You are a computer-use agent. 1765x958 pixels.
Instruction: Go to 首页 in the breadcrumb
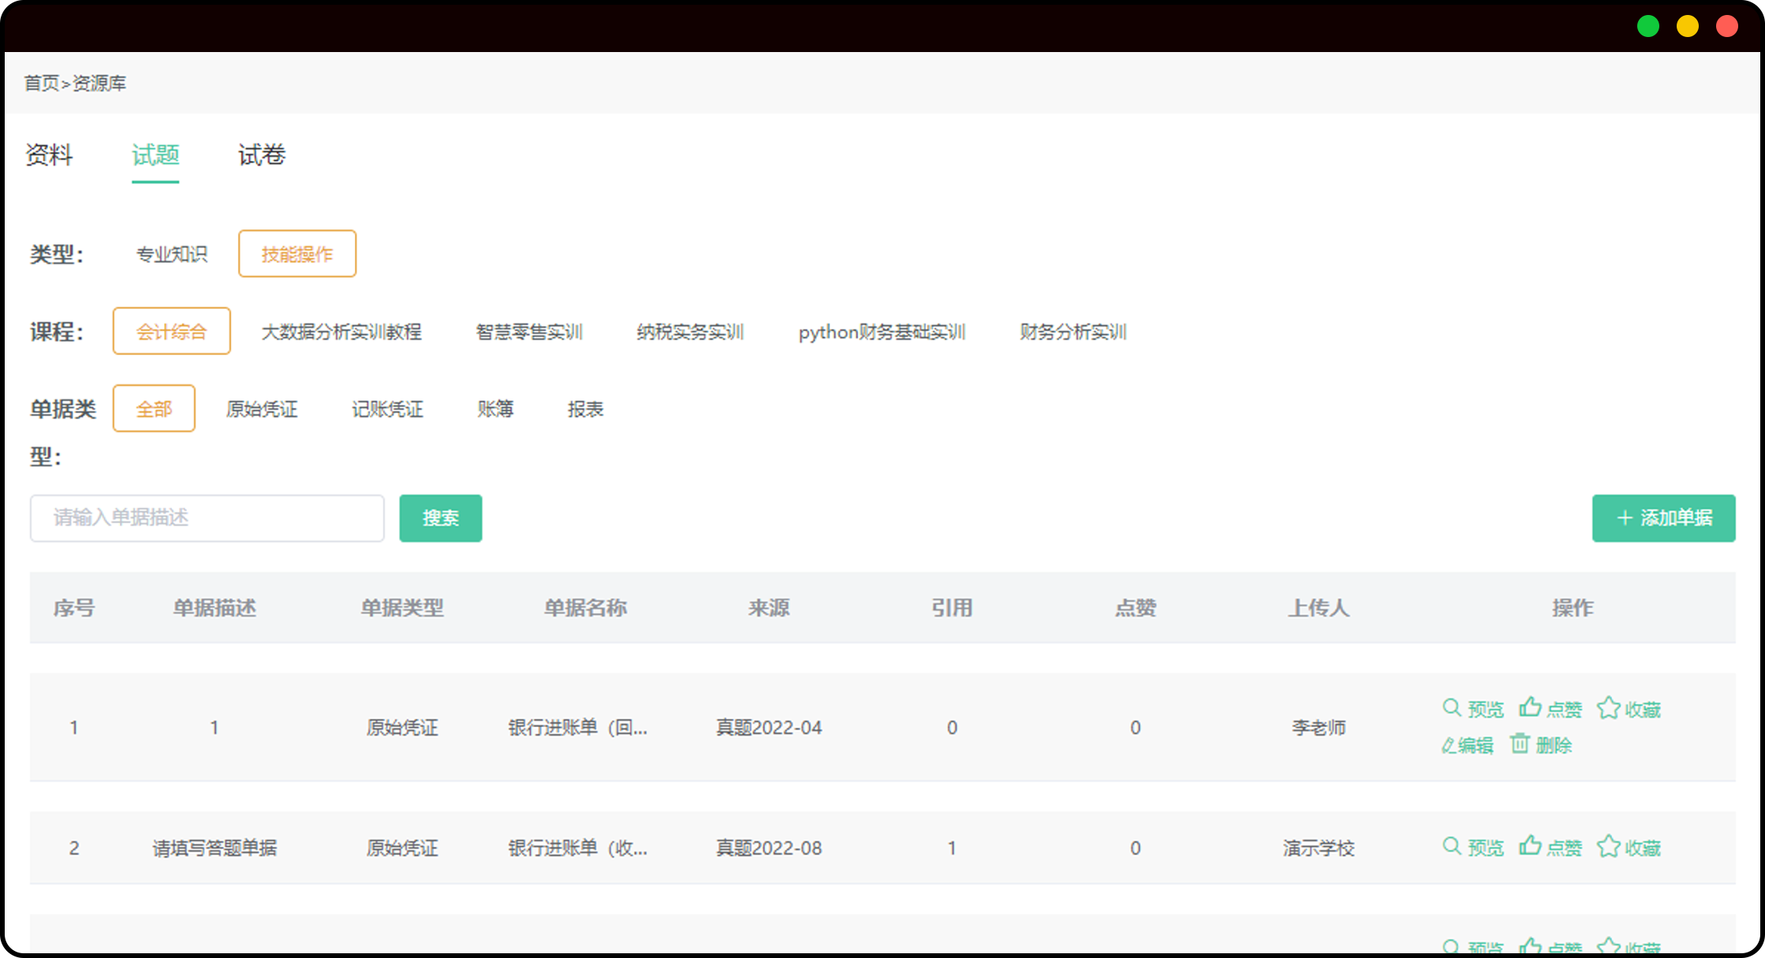click(x=42, y=84)
